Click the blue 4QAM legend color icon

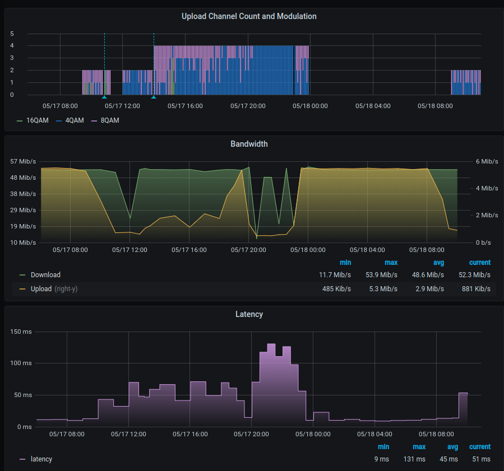pyautogui.click(x=59, y=120)
